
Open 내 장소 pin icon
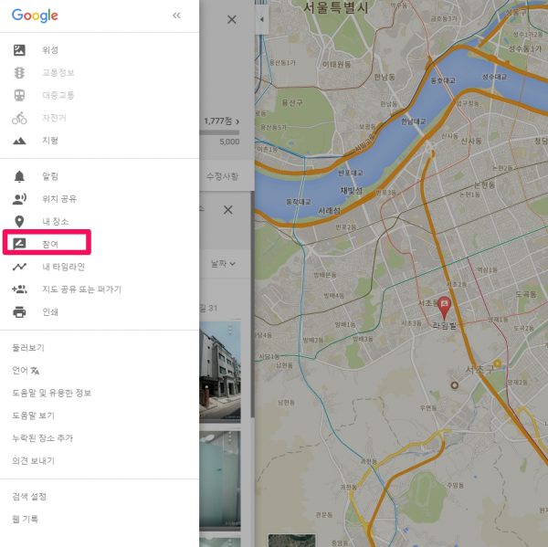pos(19,222)
